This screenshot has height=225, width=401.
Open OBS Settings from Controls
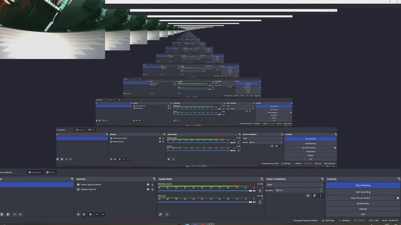click(x=363, y=209)
